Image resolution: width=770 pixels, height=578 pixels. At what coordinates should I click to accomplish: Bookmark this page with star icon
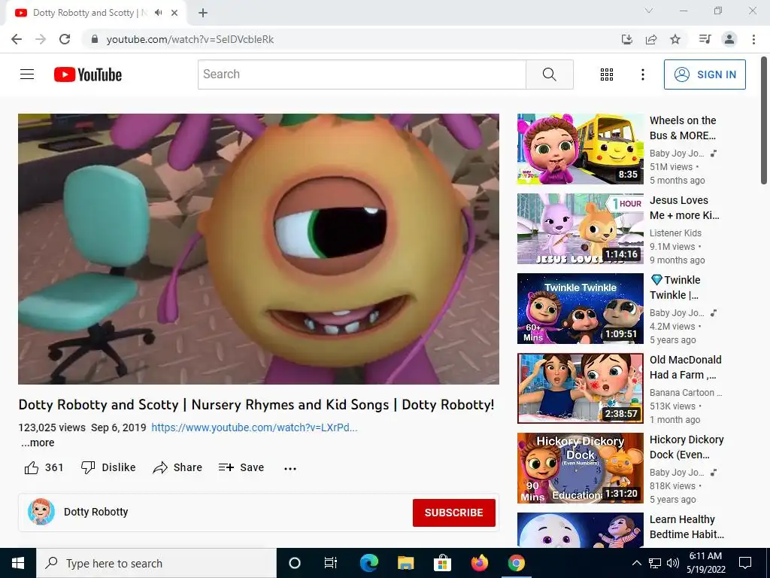pyautogui.click(x=675, y=39)
